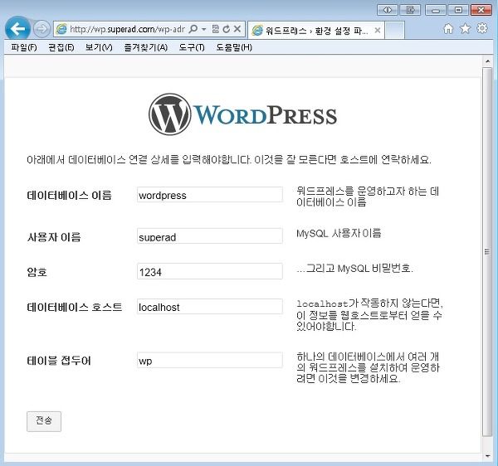
Task: Open the 편집(E) menu
Action: tap(61, 47)
